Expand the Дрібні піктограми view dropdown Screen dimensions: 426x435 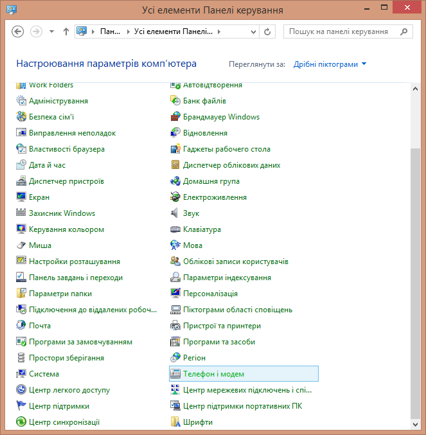pos(330,64)
